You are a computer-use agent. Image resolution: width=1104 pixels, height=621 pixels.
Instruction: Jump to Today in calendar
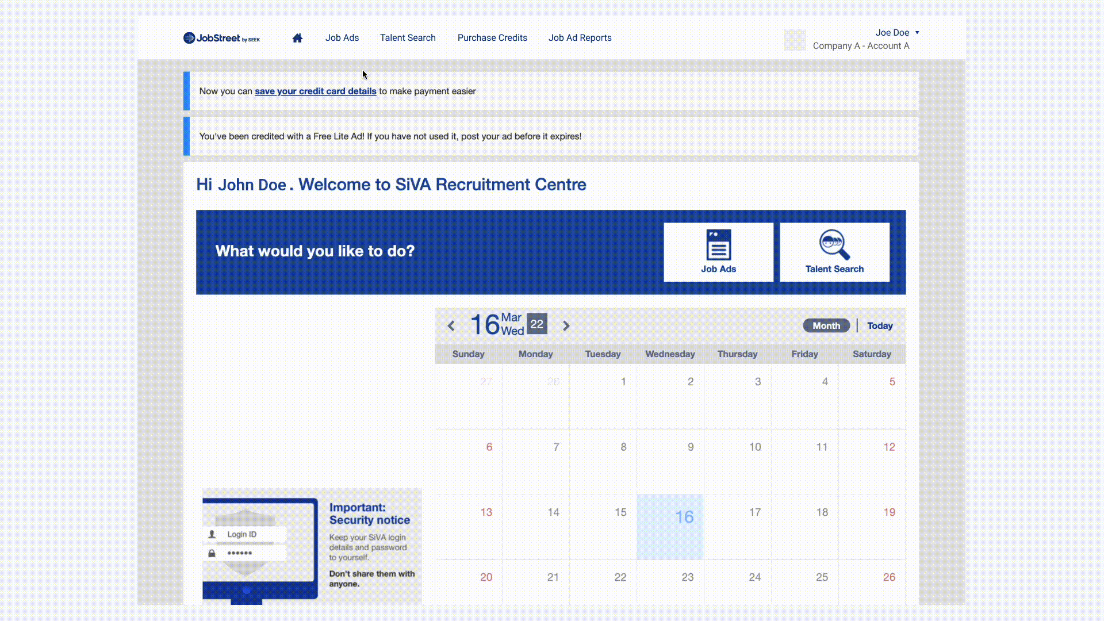coord(880,325)
